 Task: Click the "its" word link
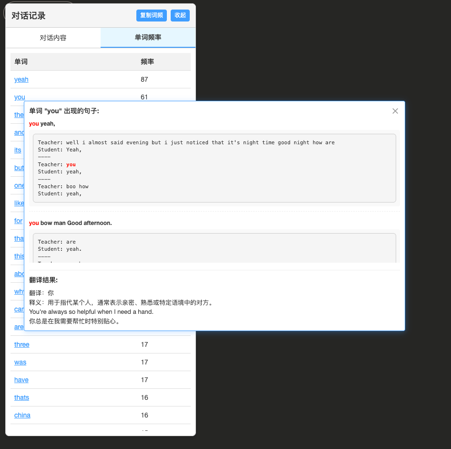point(18,150)
